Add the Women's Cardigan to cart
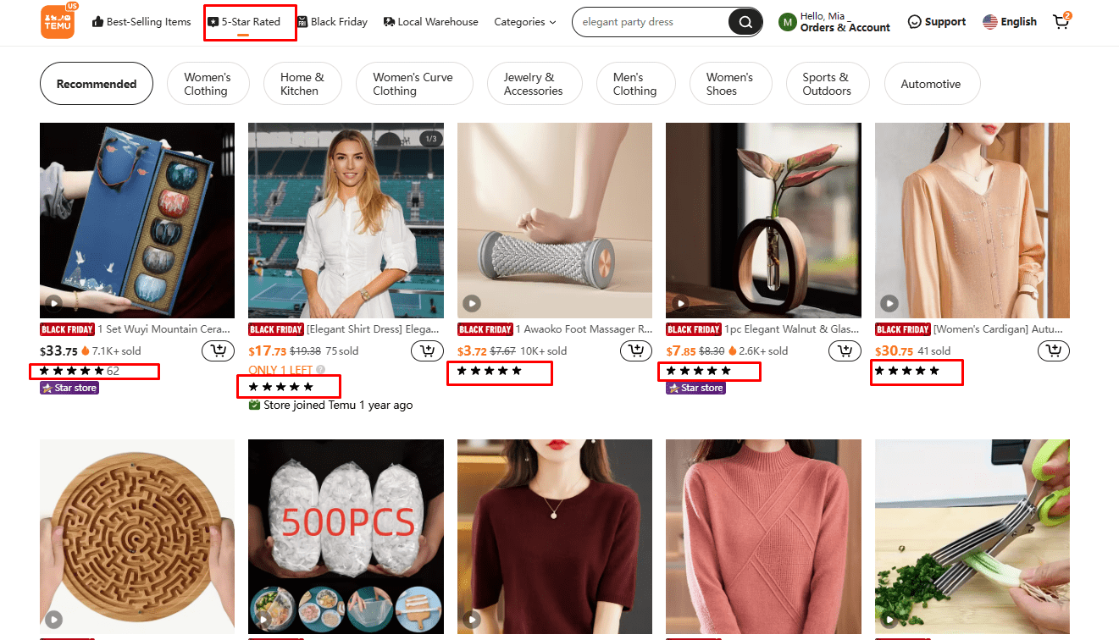The image size is (1119, 640). [1053, 350]
